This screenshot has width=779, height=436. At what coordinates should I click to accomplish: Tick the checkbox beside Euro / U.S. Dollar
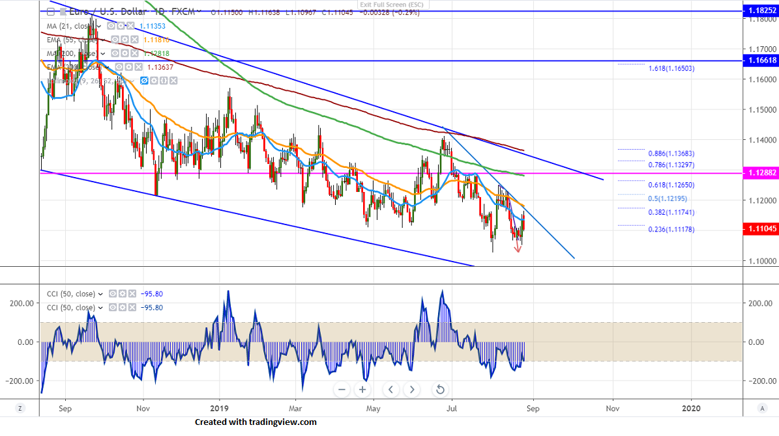50,12
